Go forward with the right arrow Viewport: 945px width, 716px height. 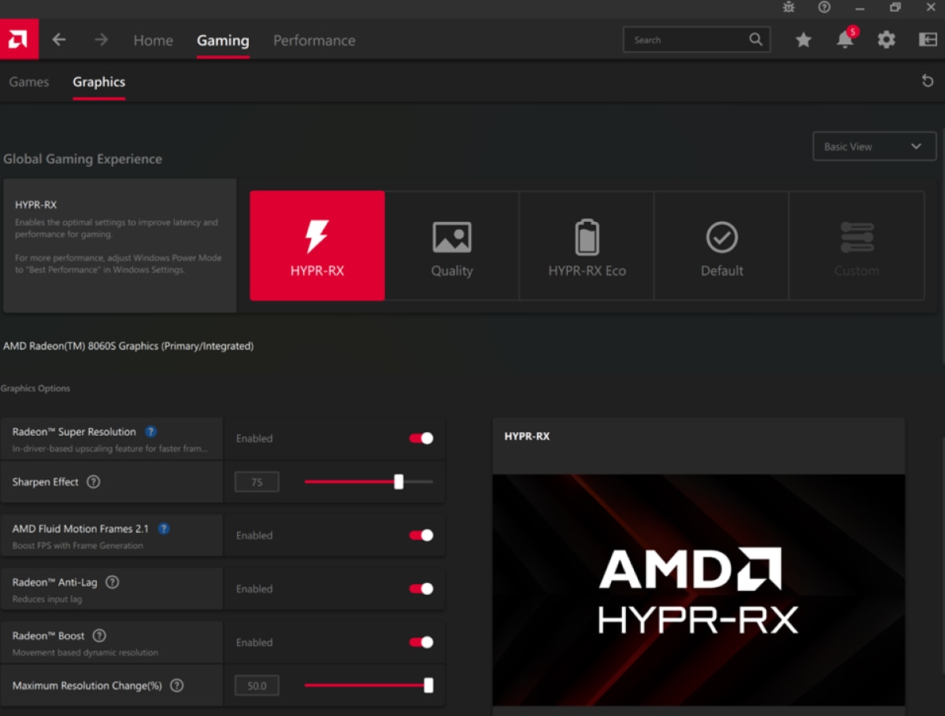101,39
